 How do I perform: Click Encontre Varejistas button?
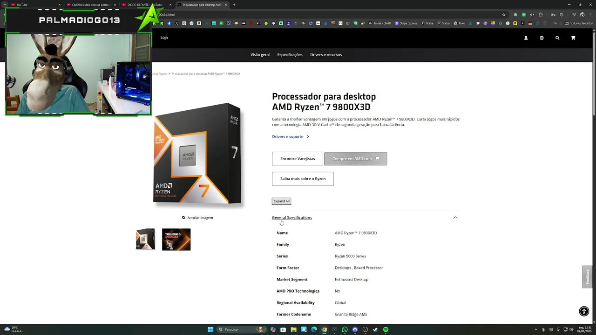298,159
